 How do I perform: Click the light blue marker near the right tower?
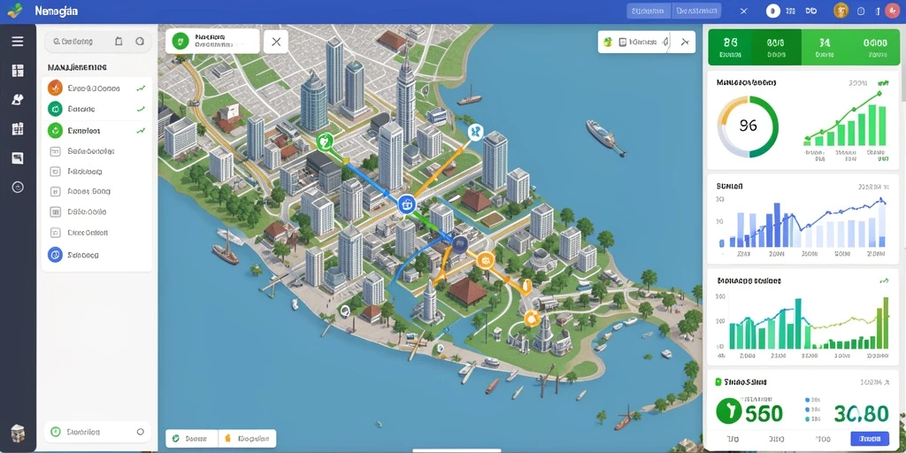pyautogui.click(x=475, y=133)
